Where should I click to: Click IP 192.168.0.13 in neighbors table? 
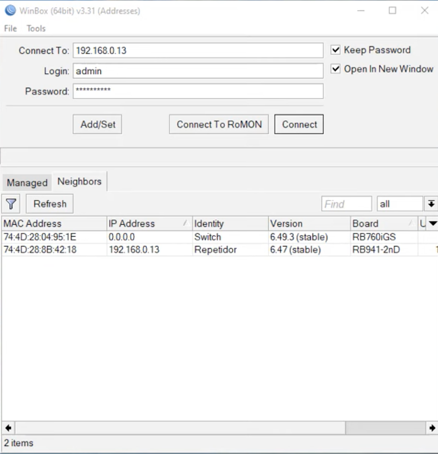150,249
